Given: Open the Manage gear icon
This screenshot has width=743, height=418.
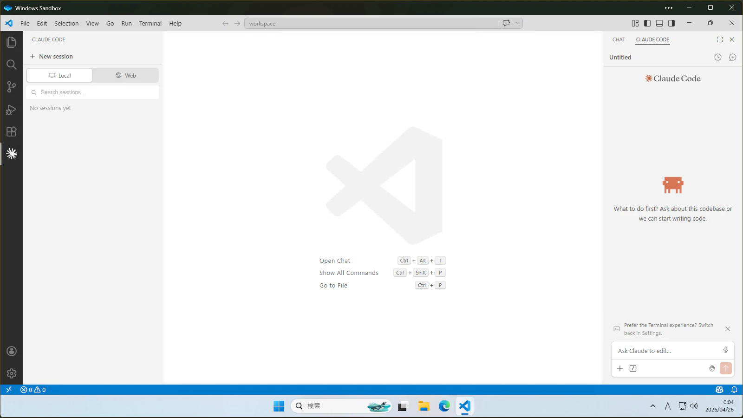Looking at the screenshot, I should pyautogui.click(x=12, y=373).
